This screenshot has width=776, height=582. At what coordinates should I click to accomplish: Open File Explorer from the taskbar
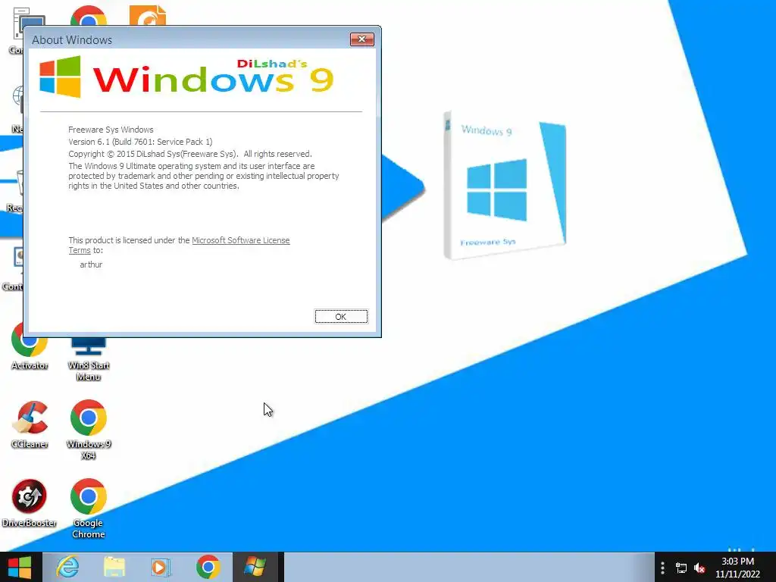[x=114, y=567]
